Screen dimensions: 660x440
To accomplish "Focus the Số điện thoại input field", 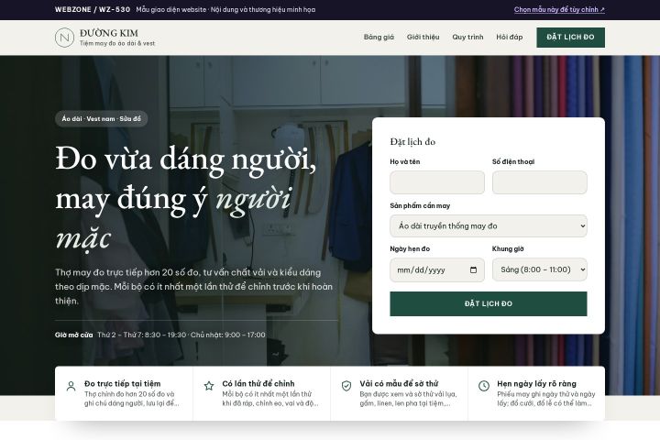I will [x=540, y=182].
